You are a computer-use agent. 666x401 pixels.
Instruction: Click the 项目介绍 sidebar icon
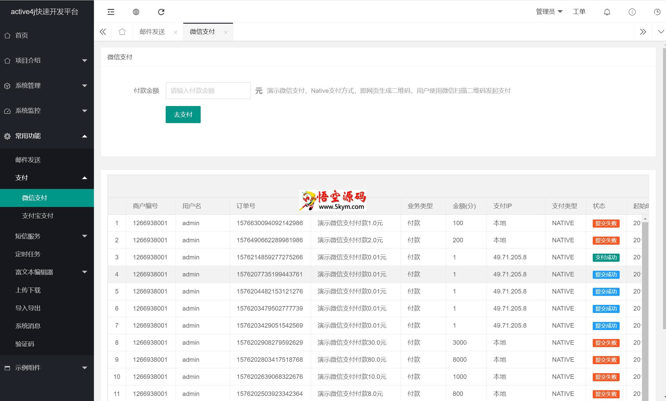7,60
